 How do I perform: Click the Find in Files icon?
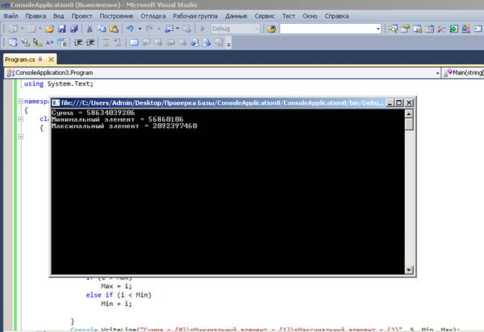(x=272, y=29)
